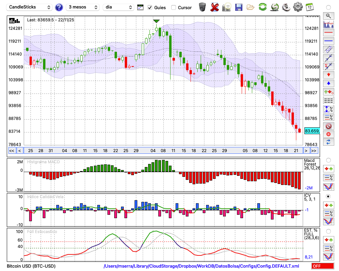The image size is (339, 271).
Task: Open the Config.DEFAULT.xml file path link
Action: pos(201,266)
